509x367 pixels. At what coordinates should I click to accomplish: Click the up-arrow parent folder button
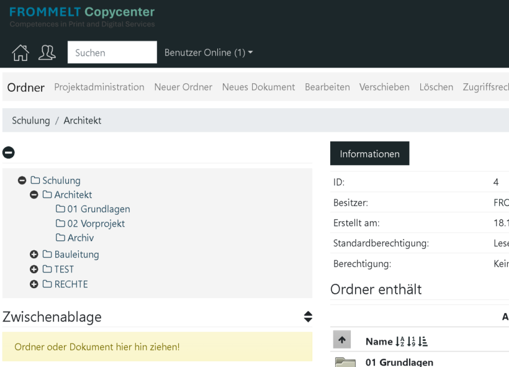pyautogui.click(x=342, y=340)
